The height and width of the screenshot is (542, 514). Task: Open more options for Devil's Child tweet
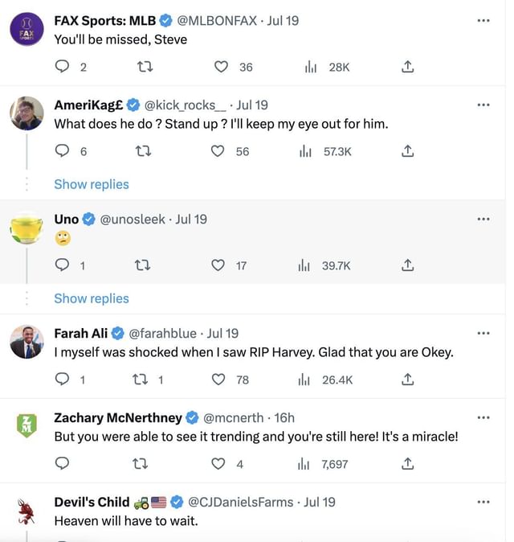pyautogui.click(x=483, y=502)
